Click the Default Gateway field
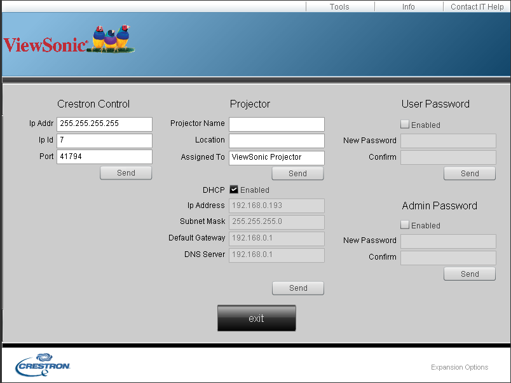 (x=276, y=239)
